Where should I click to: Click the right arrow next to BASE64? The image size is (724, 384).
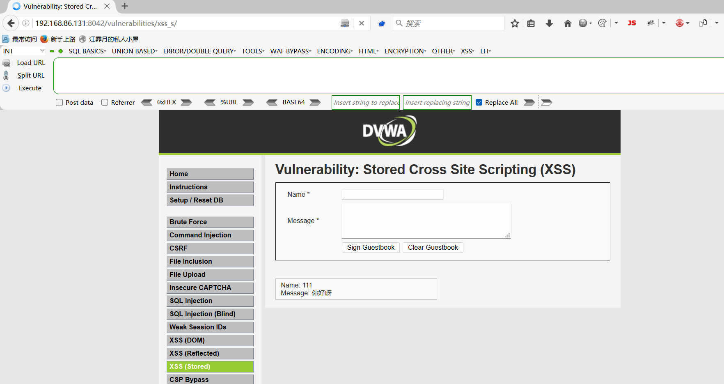(315, 102)
